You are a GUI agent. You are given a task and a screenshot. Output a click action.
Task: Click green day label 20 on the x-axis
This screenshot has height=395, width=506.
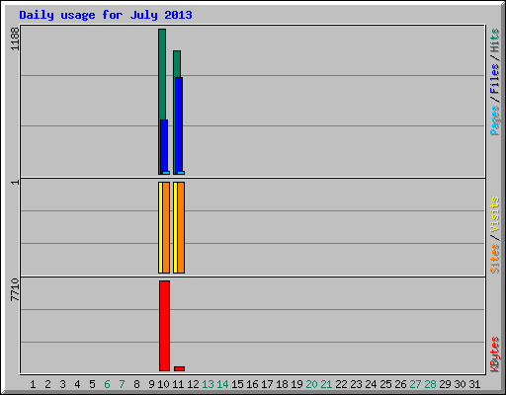coord(311,384)
